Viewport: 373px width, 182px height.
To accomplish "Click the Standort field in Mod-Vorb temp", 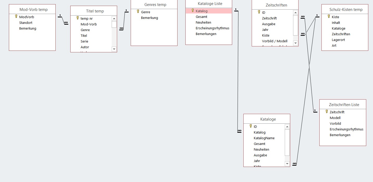I will click(x=26, y=23).
